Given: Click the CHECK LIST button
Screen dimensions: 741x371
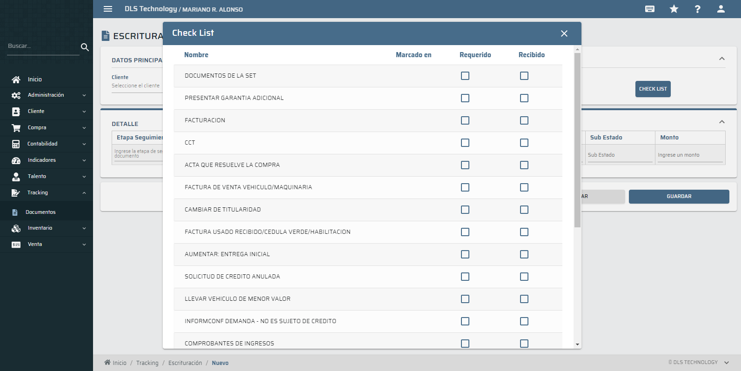Looking at the screenshot, I should coord(653,89).
